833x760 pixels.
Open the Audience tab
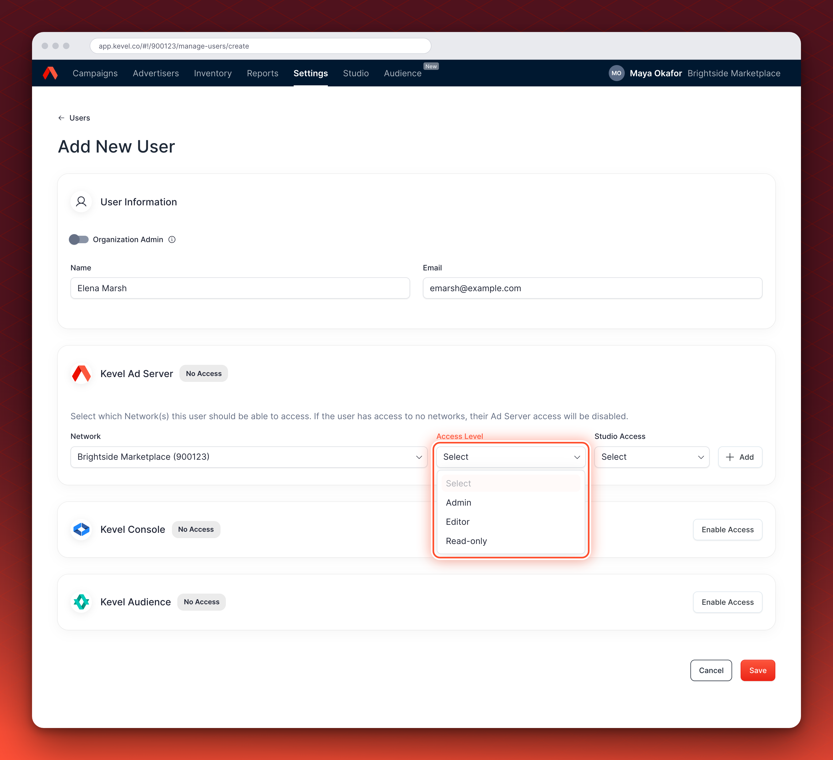point(402,73)
